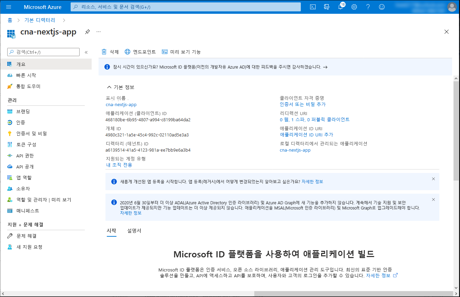
Task: Open the help question mark icon
Action: point(368,7)
